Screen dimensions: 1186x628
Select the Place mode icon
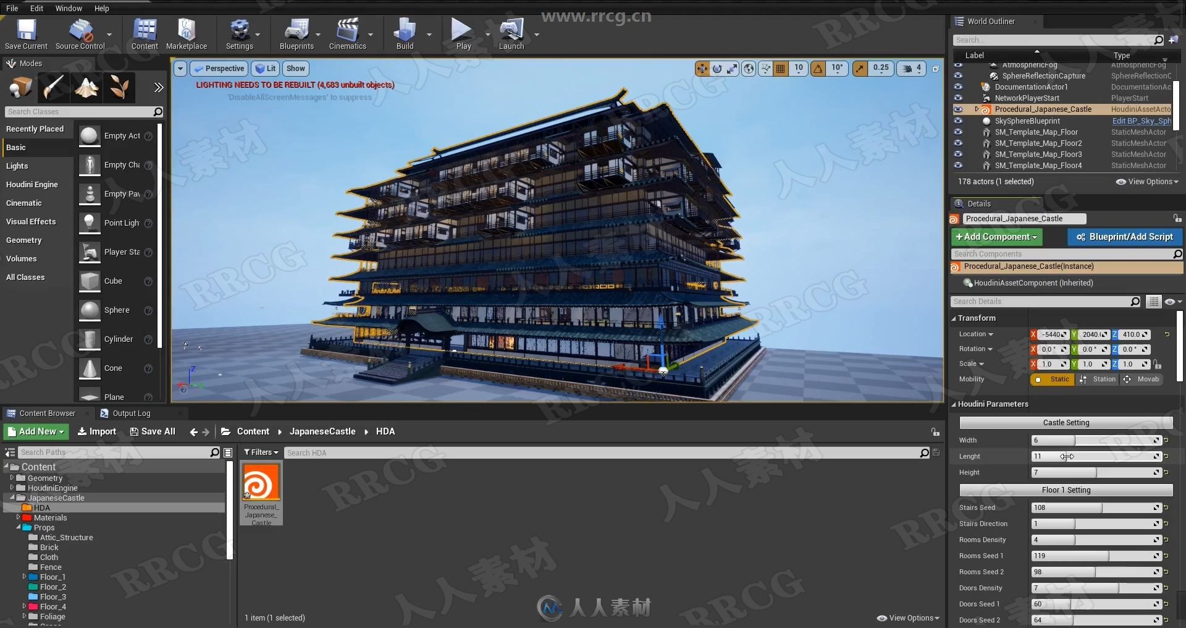[20, 87]
